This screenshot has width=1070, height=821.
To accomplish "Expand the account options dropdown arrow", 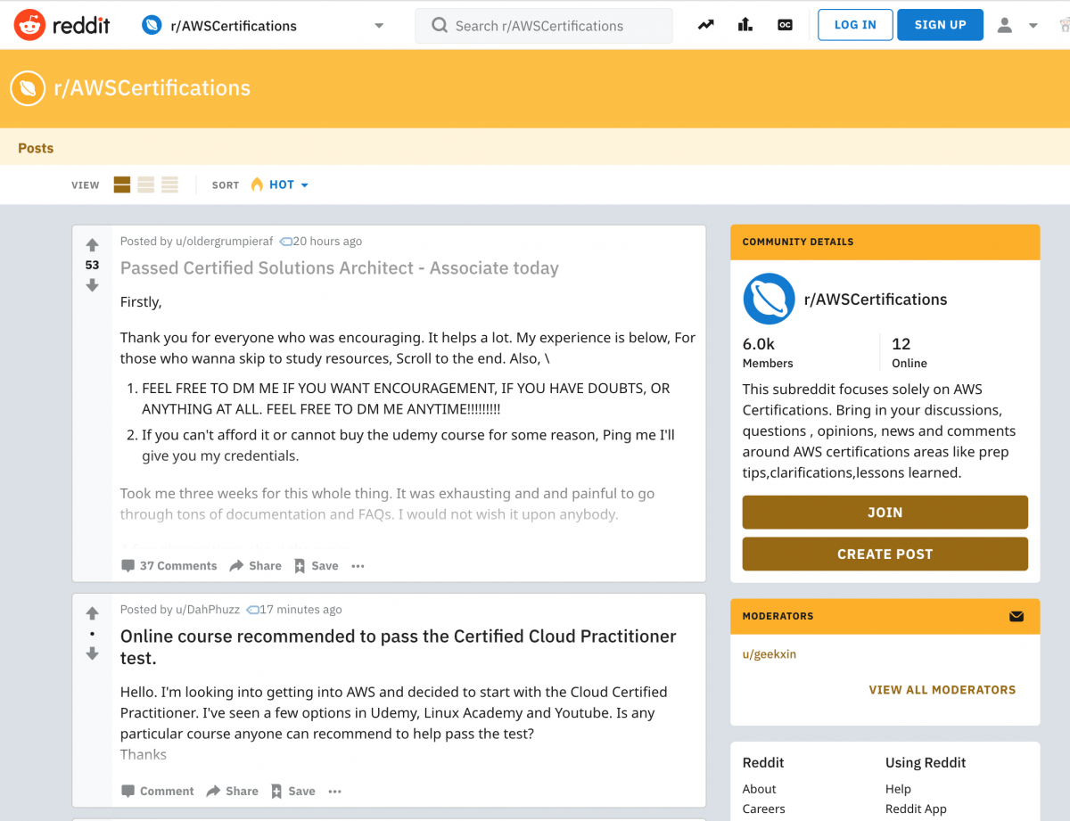I will click(1033, 24).
